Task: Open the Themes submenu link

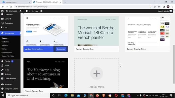Action: click(x=4, y=38)
